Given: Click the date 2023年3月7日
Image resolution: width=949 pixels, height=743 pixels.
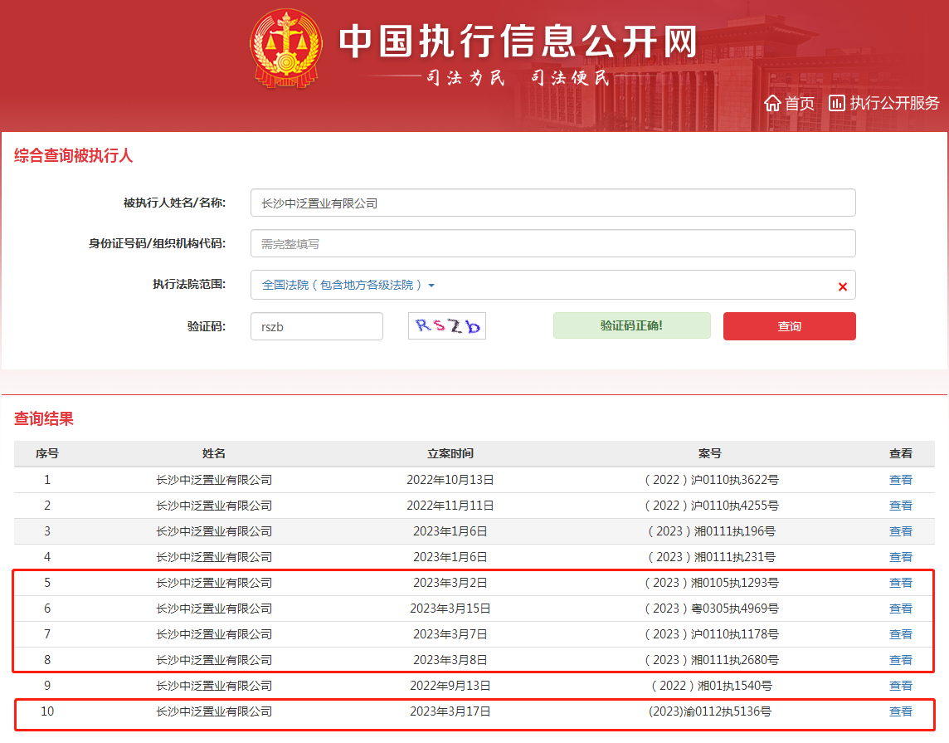Looking at the screenshot, I should (450, 634).
